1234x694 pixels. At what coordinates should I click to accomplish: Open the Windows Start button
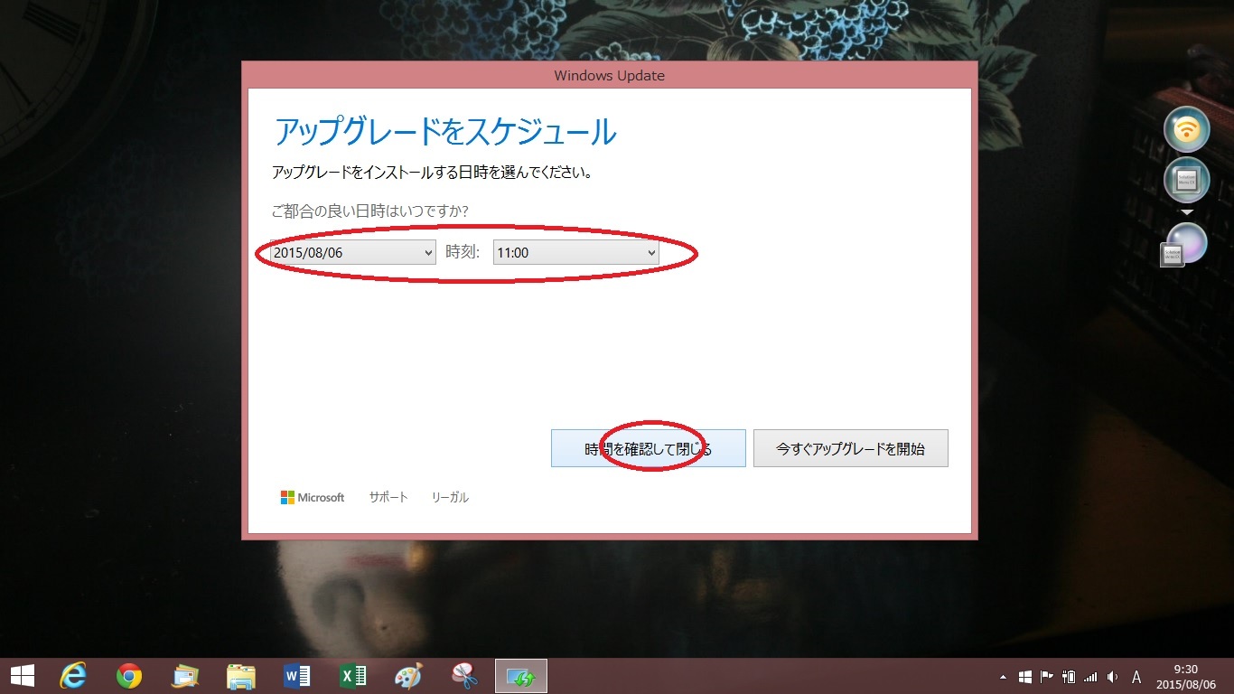click(x=22, y=675)
